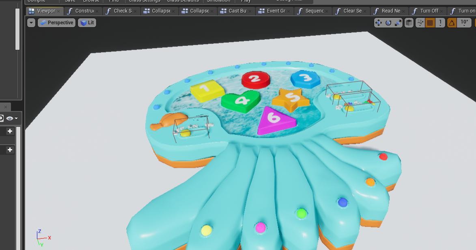Open the 10° rotation snap dropdown
The width and height of the screenshot is (476, 250).
464,23
